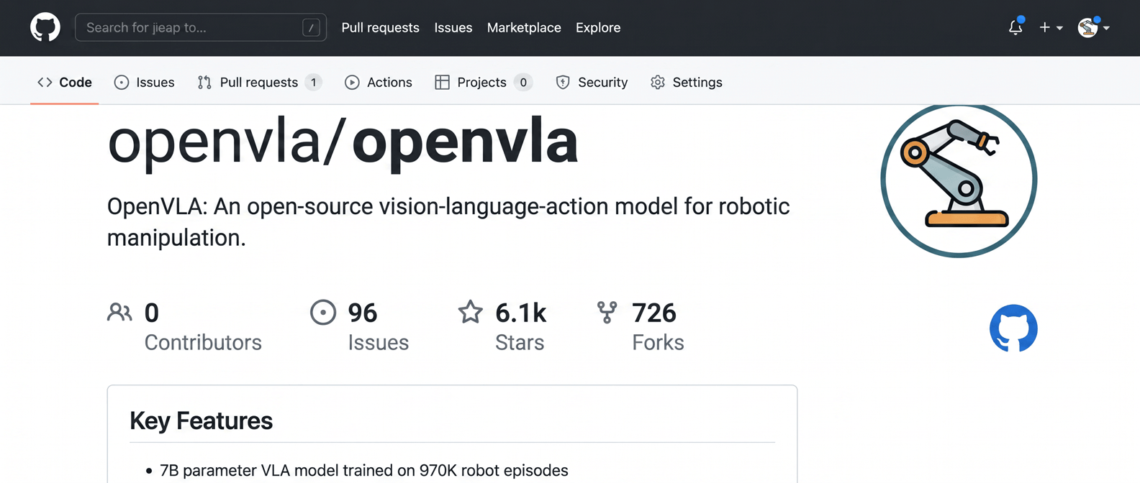This screenshot has width=1140, height=483.
Task: Click the code brackets icon
Action: (45, 82)
